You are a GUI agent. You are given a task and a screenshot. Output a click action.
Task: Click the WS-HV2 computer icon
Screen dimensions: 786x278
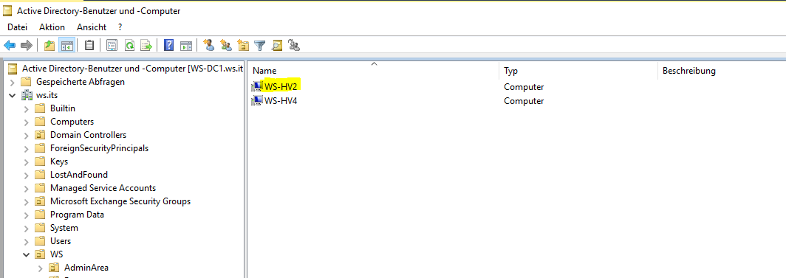258,87
